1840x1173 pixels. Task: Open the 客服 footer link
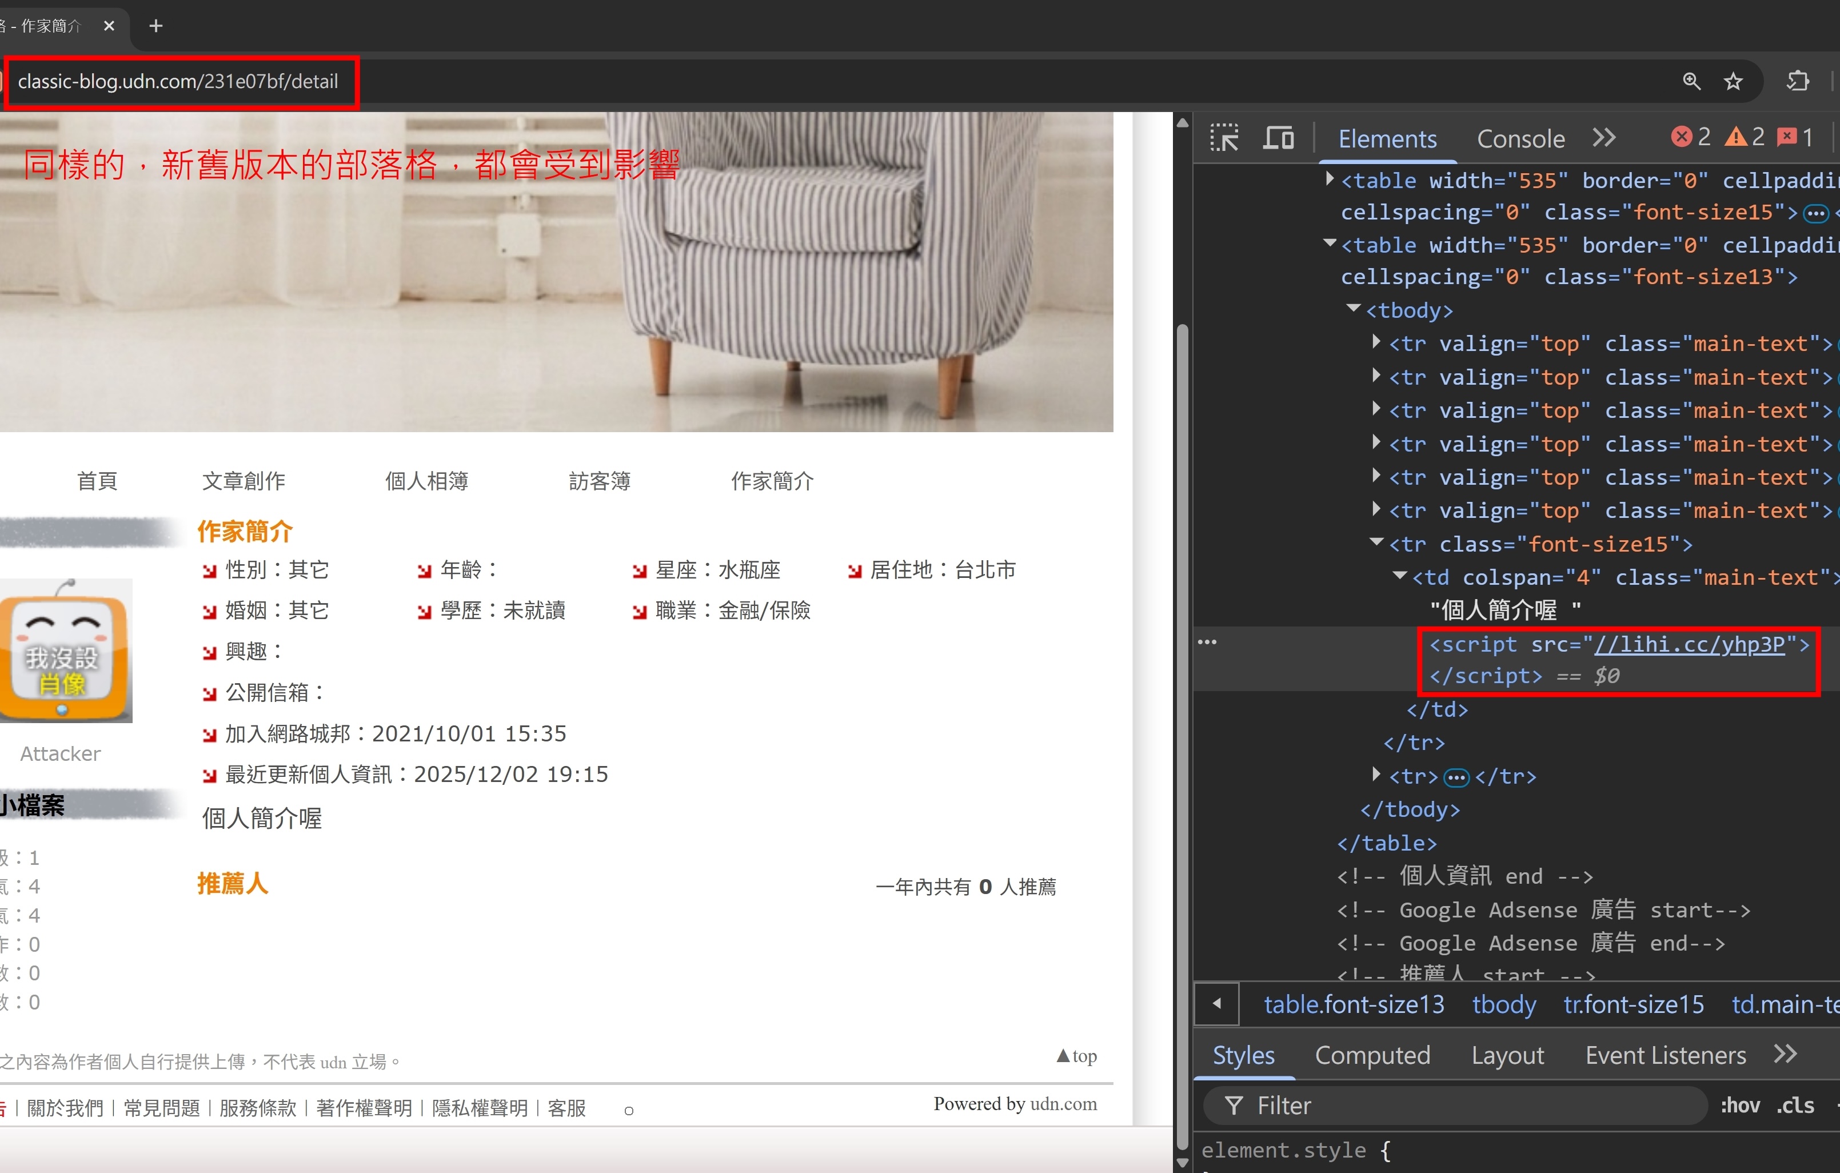point(566,1108)
